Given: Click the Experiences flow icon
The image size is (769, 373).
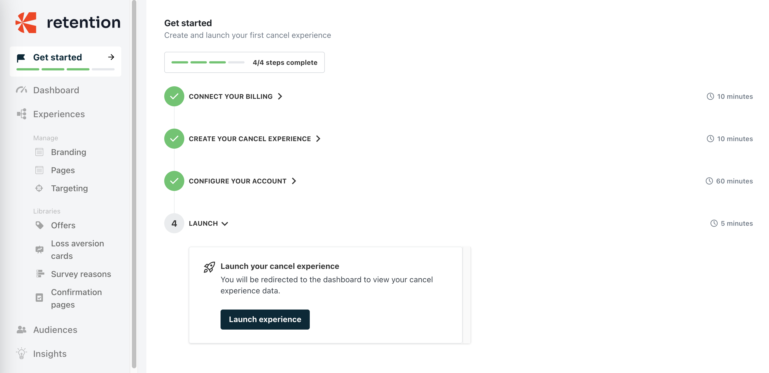Looking at the screenshot, I should pos(21,114).
